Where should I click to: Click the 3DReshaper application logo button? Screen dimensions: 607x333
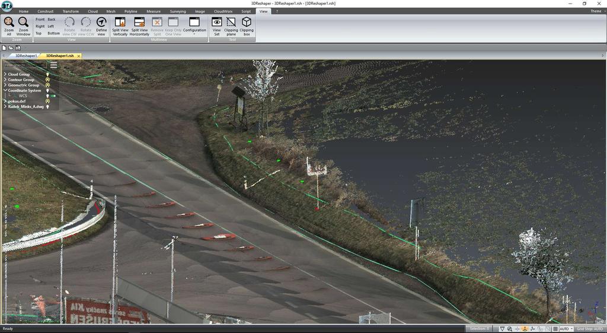pyautogui.click(x=7, y=5)
